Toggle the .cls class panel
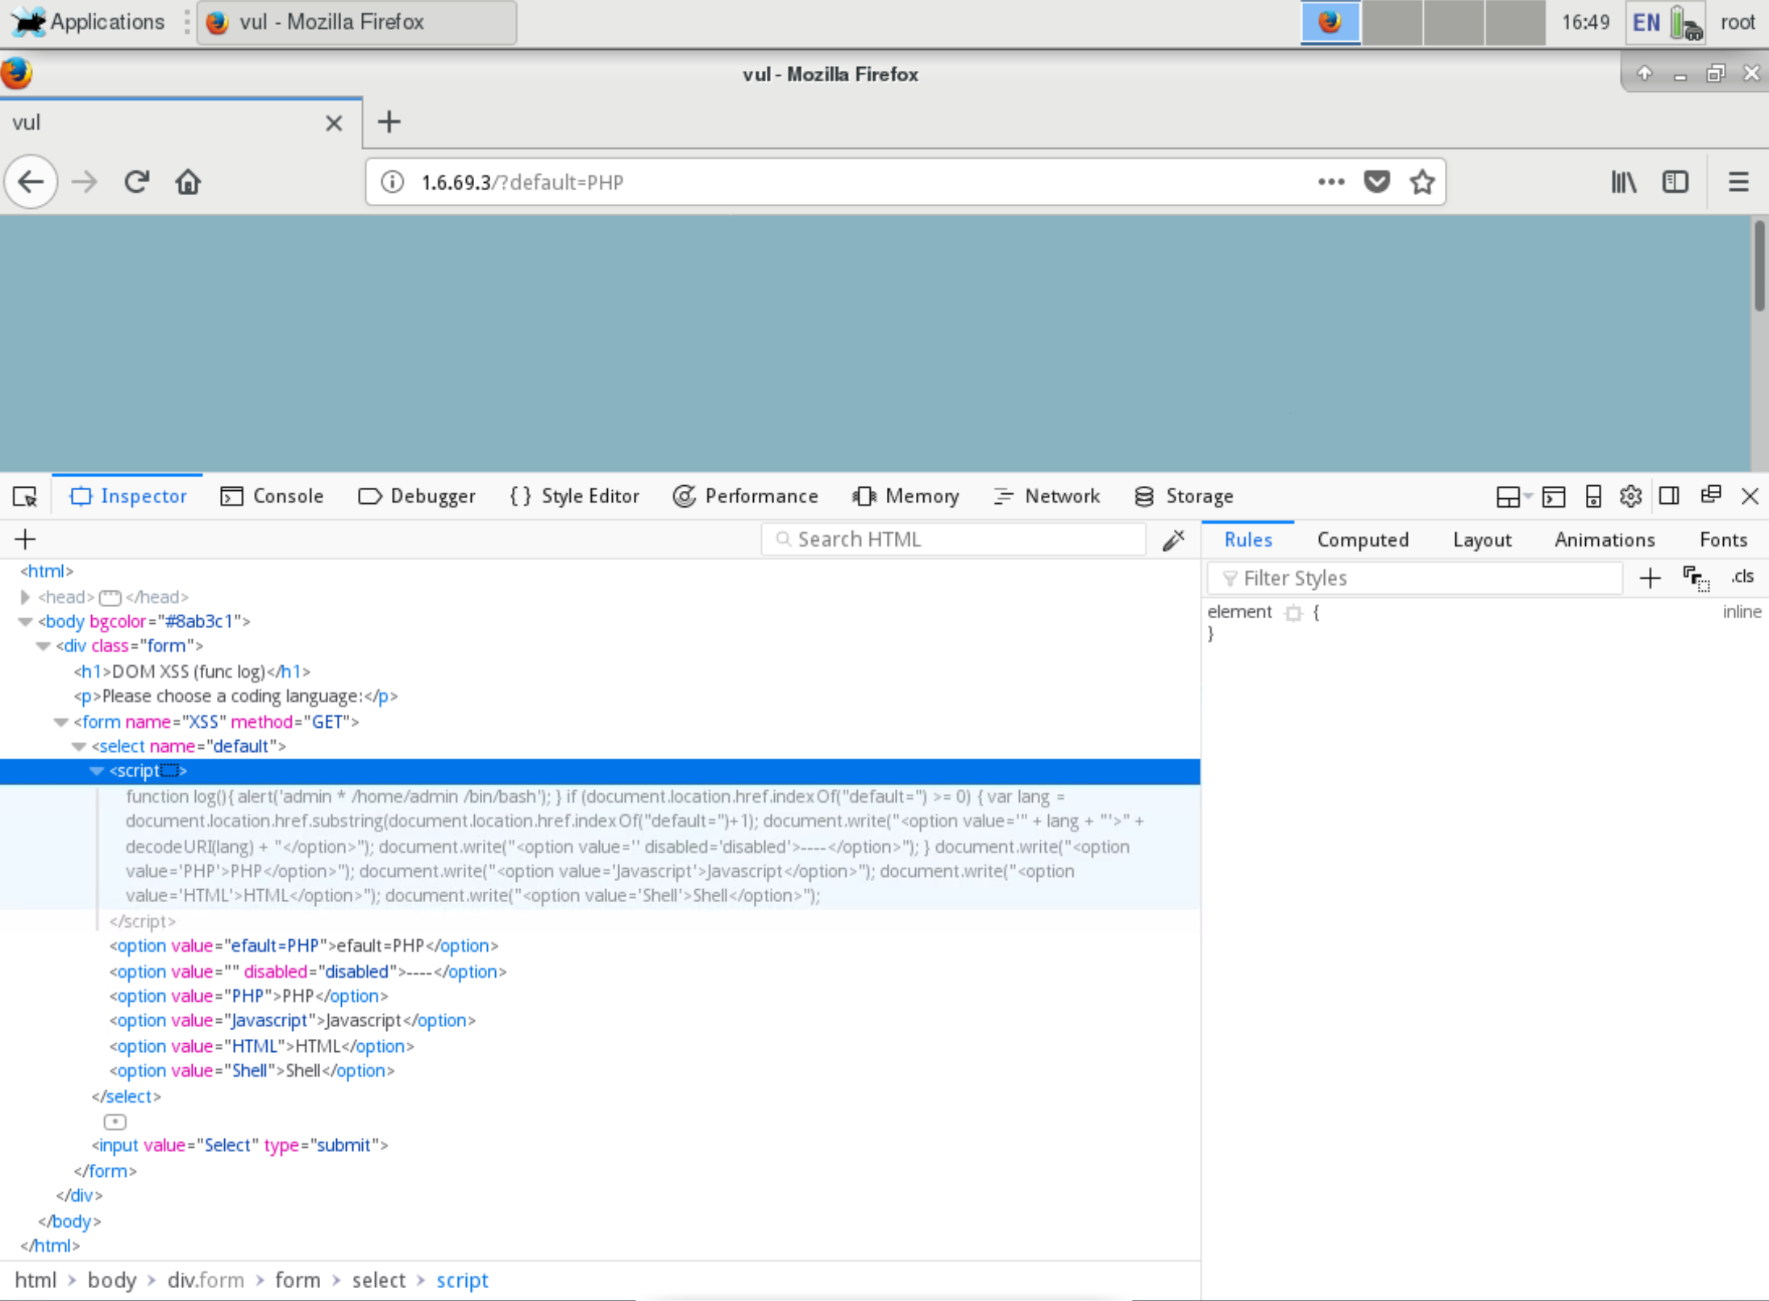 click(1742, 577)
